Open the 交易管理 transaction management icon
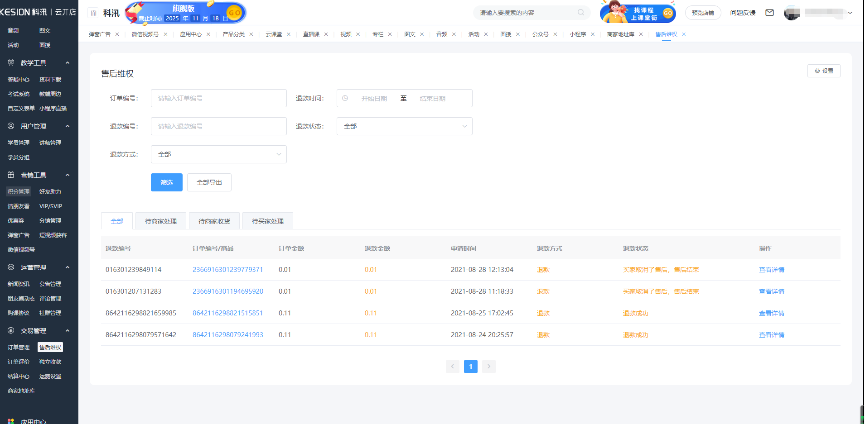865x424 pixels. 10,330
